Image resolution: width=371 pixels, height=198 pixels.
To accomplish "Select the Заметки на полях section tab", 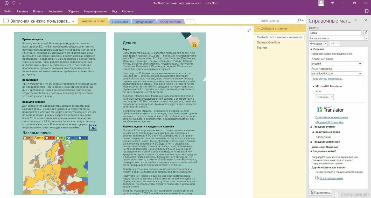I will (x=93, y=21).
